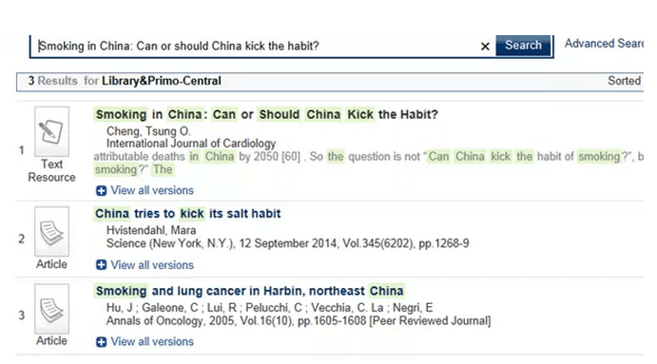Image resolution: width=657 pixels, height=364 pixels.
Task: Open the Sorted by dropdown
Action: tap(625, 81)
